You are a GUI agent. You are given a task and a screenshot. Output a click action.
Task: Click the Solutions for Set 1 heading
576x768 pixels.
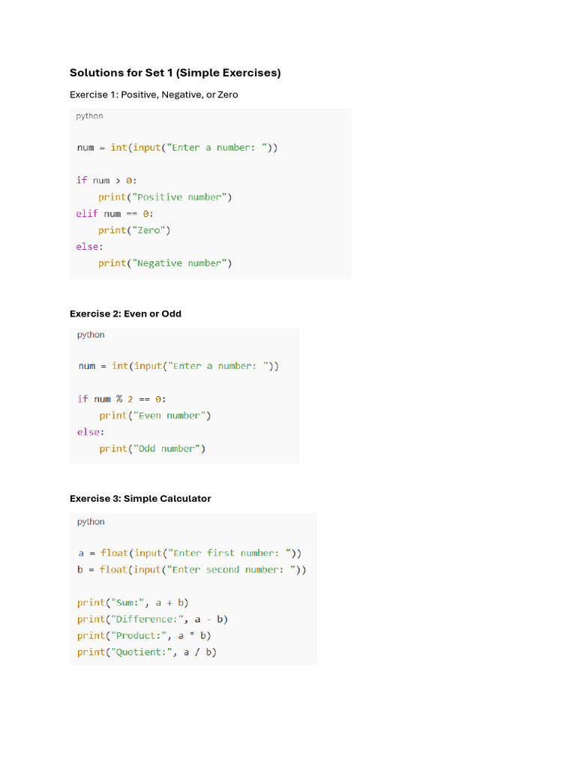(175, 73)
